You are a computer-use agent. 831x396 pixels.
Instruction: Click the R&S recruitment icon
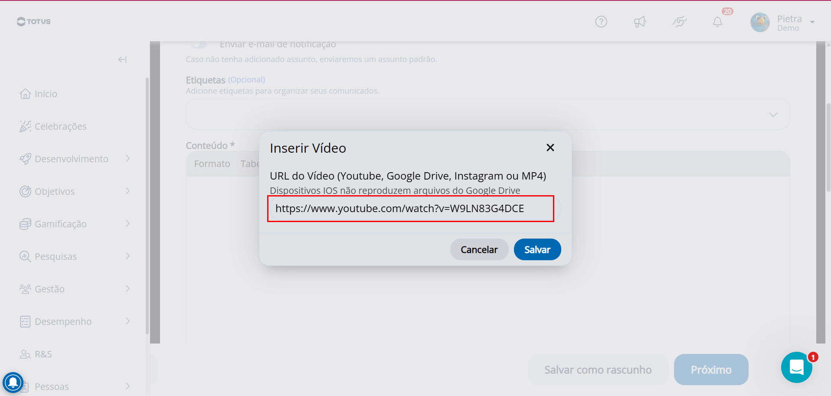25,354
